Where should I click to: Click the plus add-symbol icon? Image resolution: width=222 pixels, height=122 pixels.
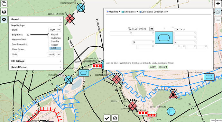[218, 4]
